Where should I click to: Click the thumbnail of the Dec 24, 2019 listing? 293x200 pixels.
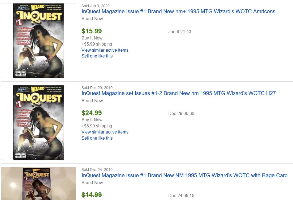pos(38,184)
